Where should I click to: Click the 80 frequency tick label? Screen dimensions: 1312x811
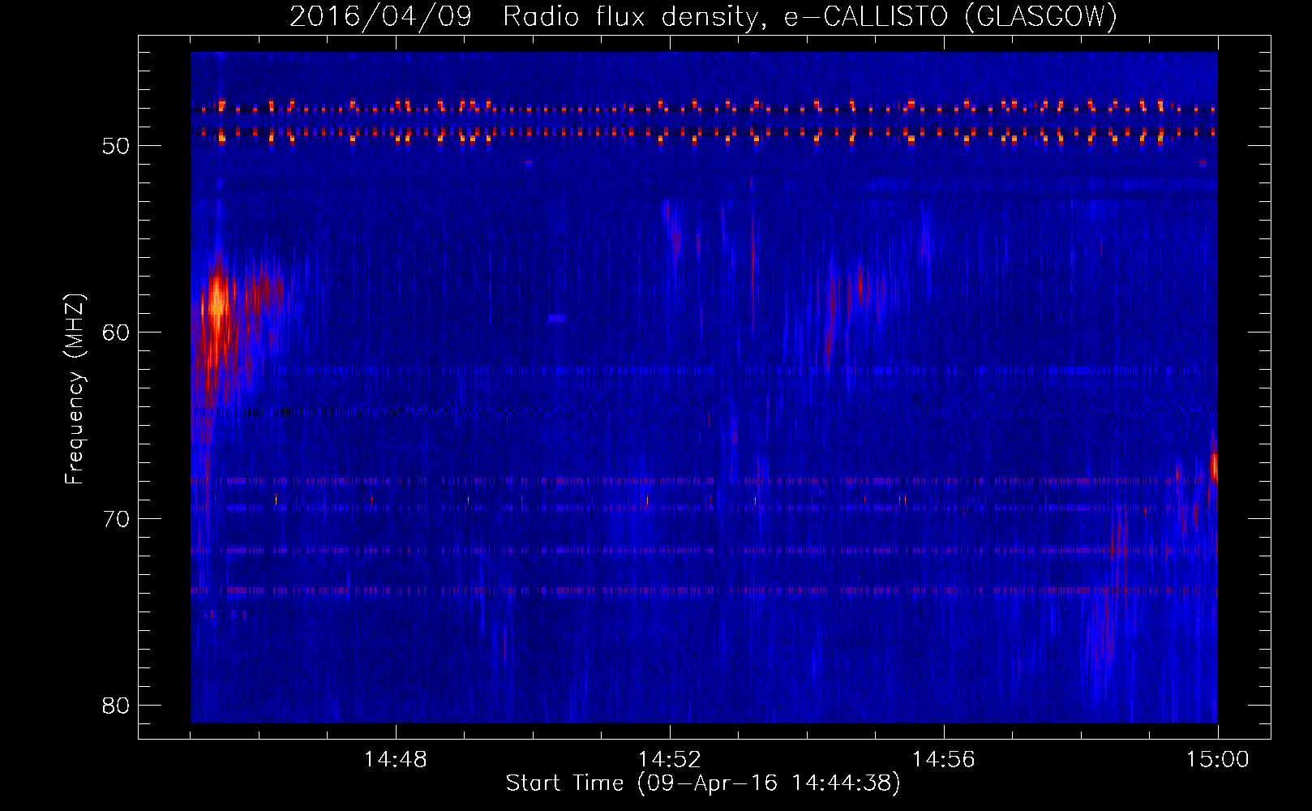(116, 706)
